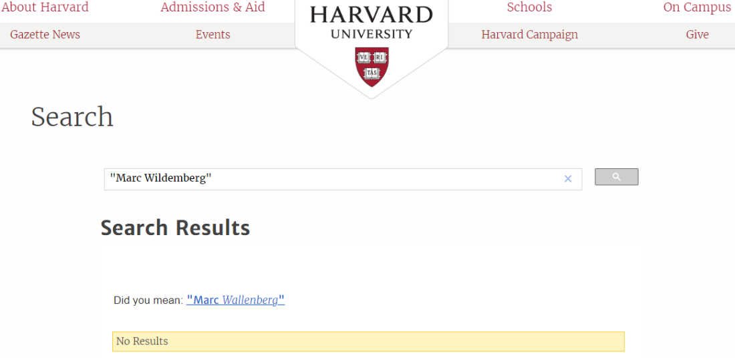The image size is (735, 358).
Task: Click the Search page heading
Action: pyautogui.click(x=72, y=117)
